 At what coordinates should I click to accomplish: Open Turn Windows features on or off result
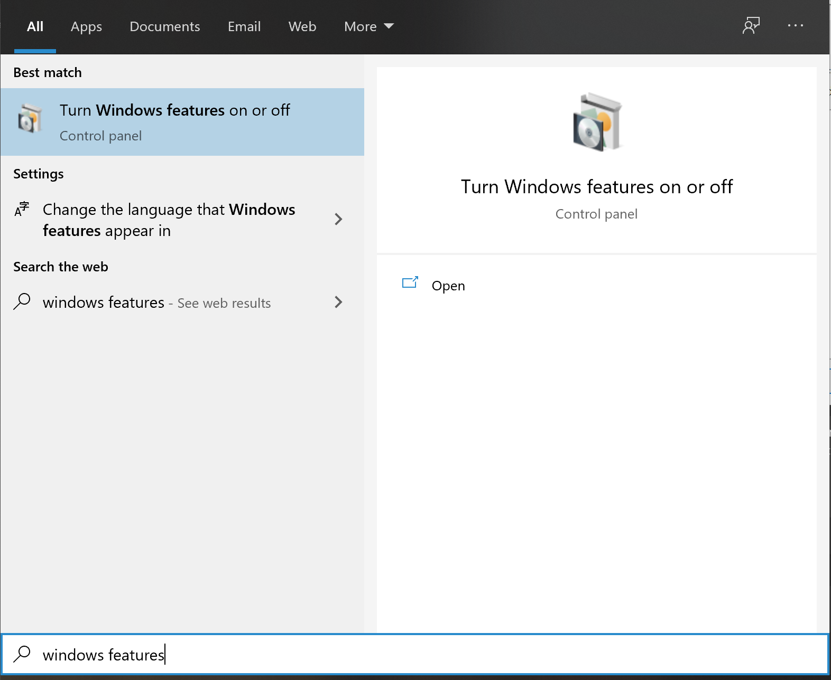click(x=182, y=122)
